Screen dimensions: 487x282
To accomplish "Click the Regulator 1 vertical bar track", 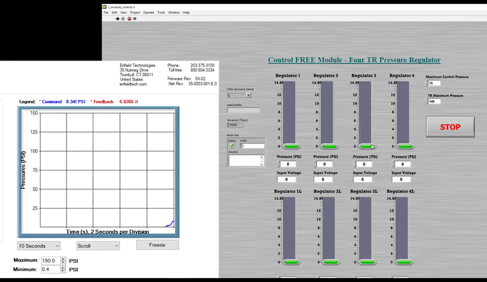I will (x=289, y=113).
